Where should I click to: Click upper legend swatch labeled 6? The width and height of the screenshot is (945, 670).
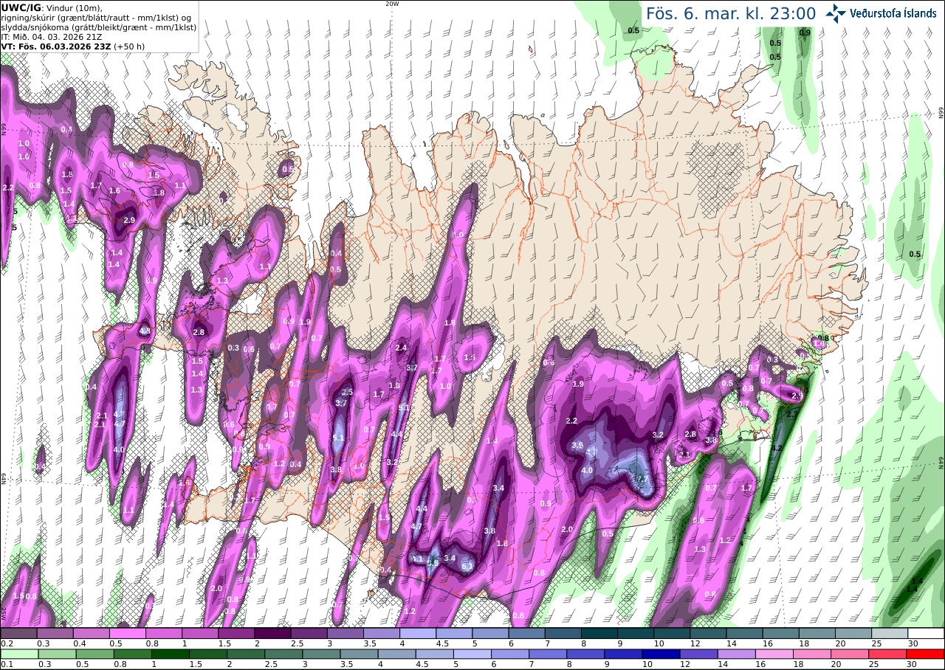pos(526,633)
